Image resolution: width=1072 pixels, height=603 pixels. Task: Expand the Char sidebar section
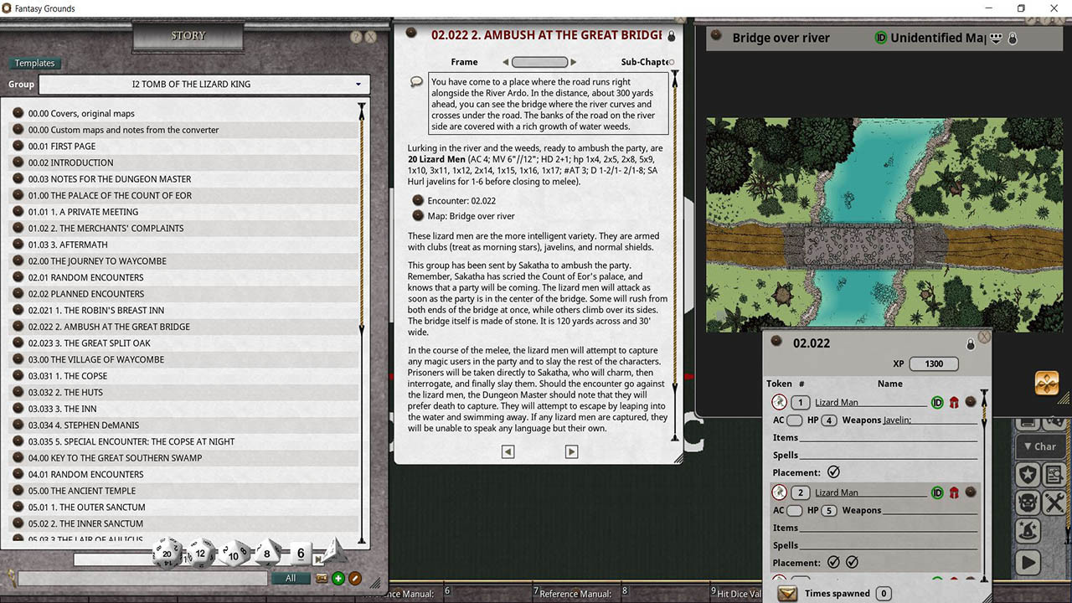[x=1039, y=446]
